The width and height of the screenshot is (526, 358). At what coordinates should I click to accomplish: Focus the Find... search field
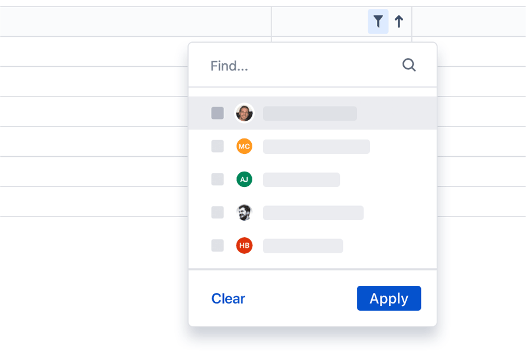(313, 65)
